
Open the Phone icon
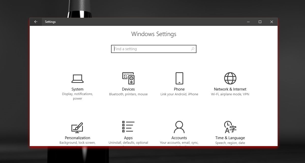(x=179, y=78)
